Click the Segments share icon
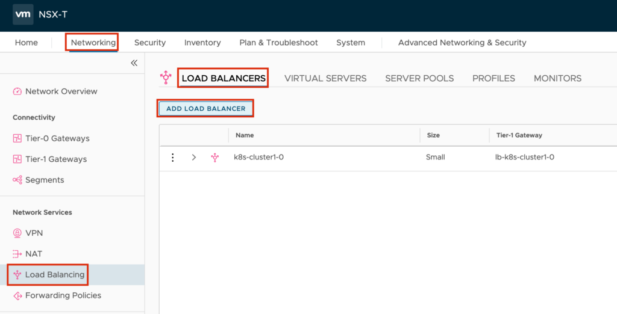Viewport: 617px width, 314px height. [x=17, y=180]
